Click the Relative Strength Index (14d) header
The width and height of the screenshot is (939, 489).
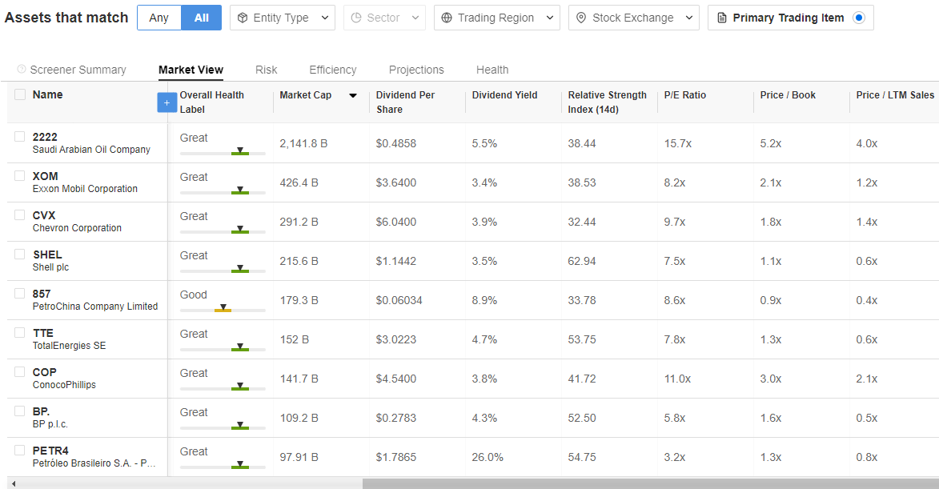pyautogui.click(x=608, y=102)
